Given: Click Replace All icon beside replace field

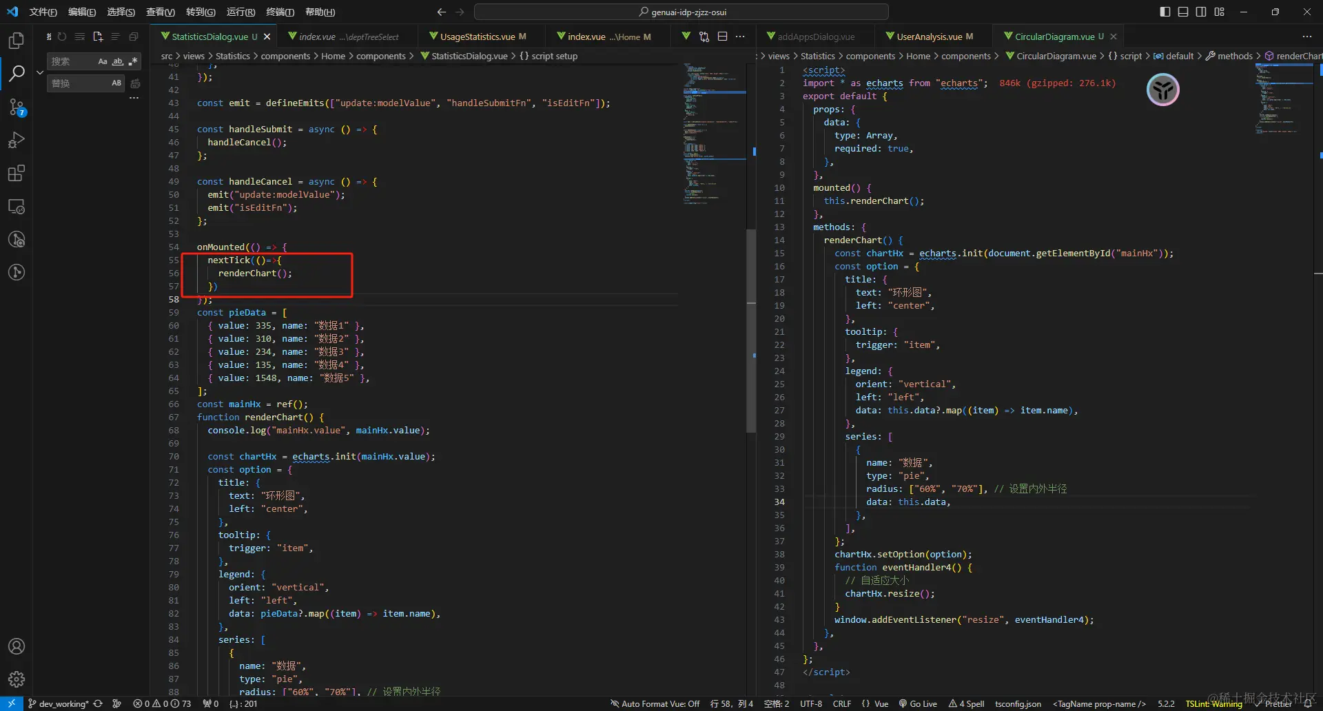Looking at the screenshot, I should click(136, 83).
